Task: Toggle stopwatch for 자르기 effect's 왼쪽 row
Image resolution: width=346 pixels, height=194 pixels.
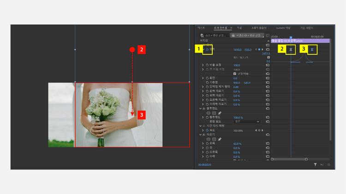Action: tap(207, 143)
